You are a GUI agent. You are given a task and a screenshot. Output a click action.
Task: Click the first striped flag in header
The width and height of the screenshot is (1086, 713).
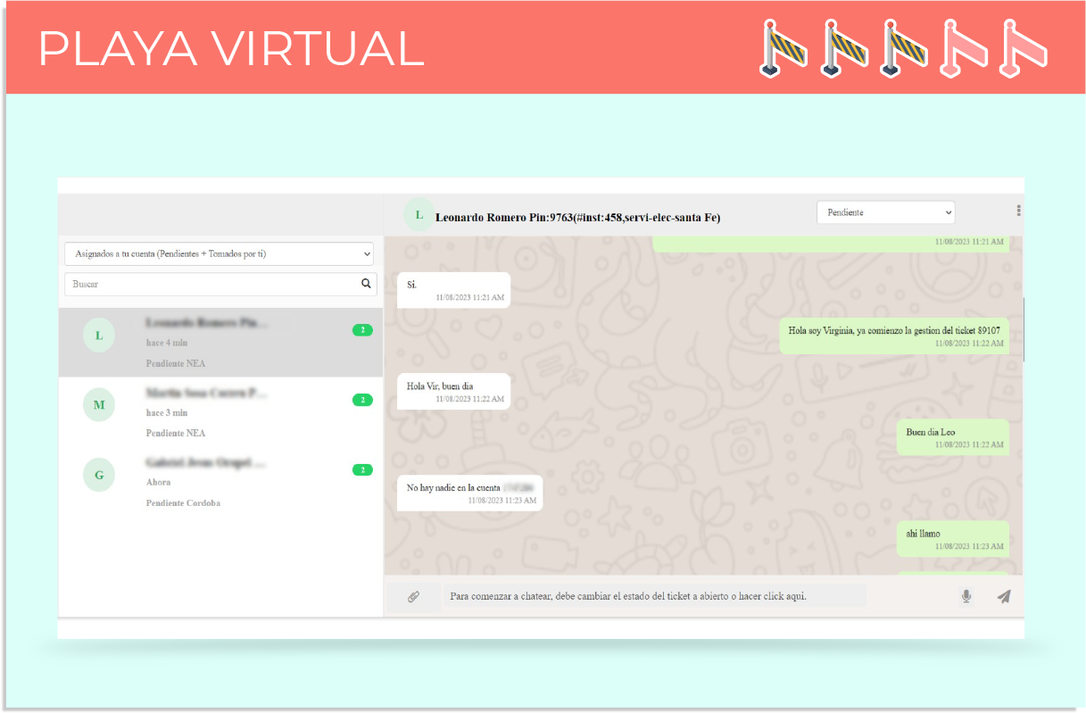click(783, 47)
